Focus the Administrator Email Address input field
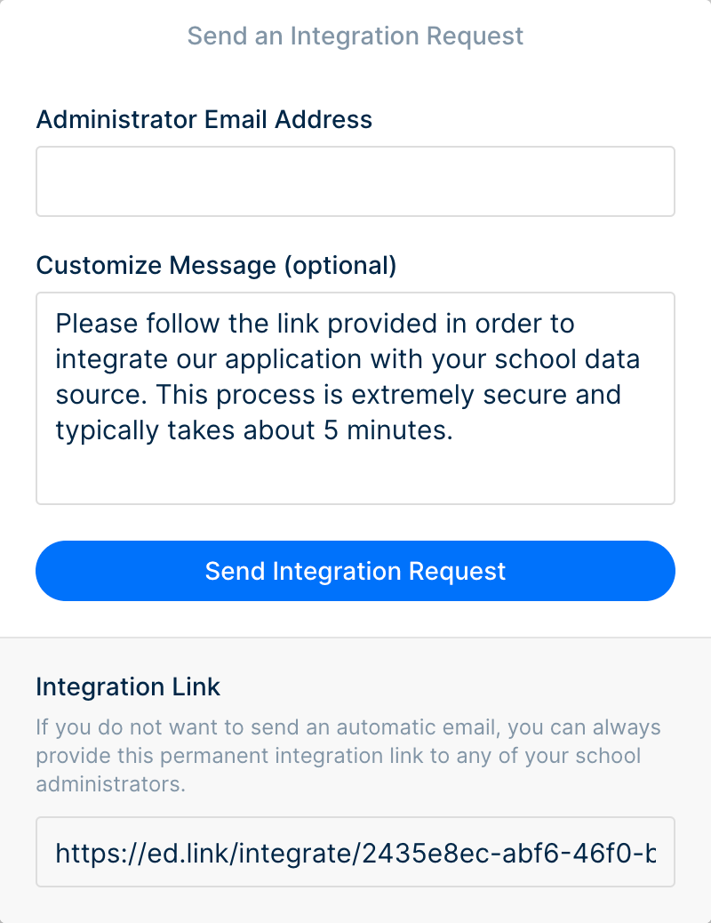711x923 pixels. 355,181
